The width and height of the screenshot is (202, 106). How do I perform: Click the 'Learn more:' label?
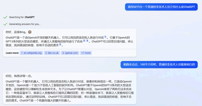tap(12, 53)
